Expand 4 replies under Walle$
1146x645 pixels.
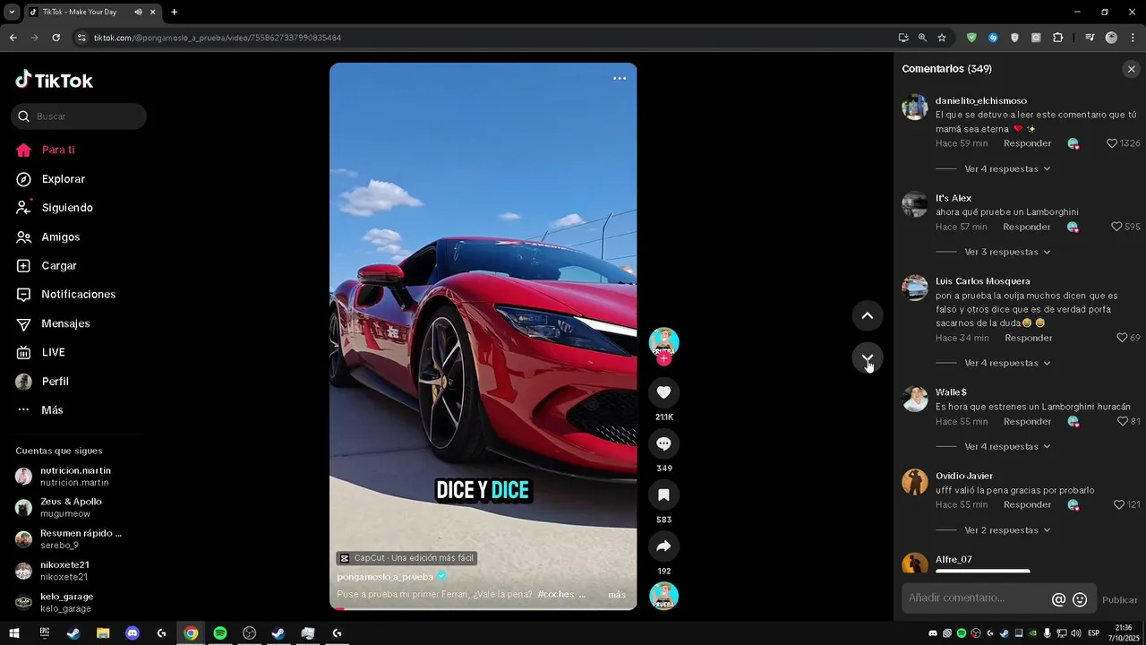(1006, 446)
